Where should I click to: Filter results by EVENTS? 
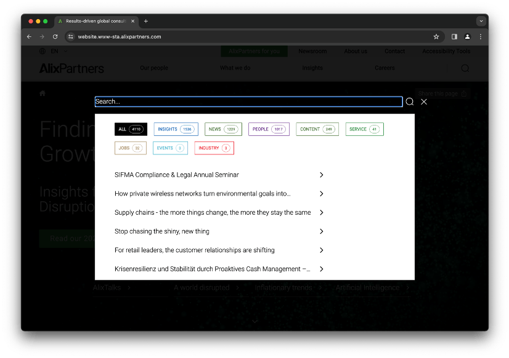[171, 148]
